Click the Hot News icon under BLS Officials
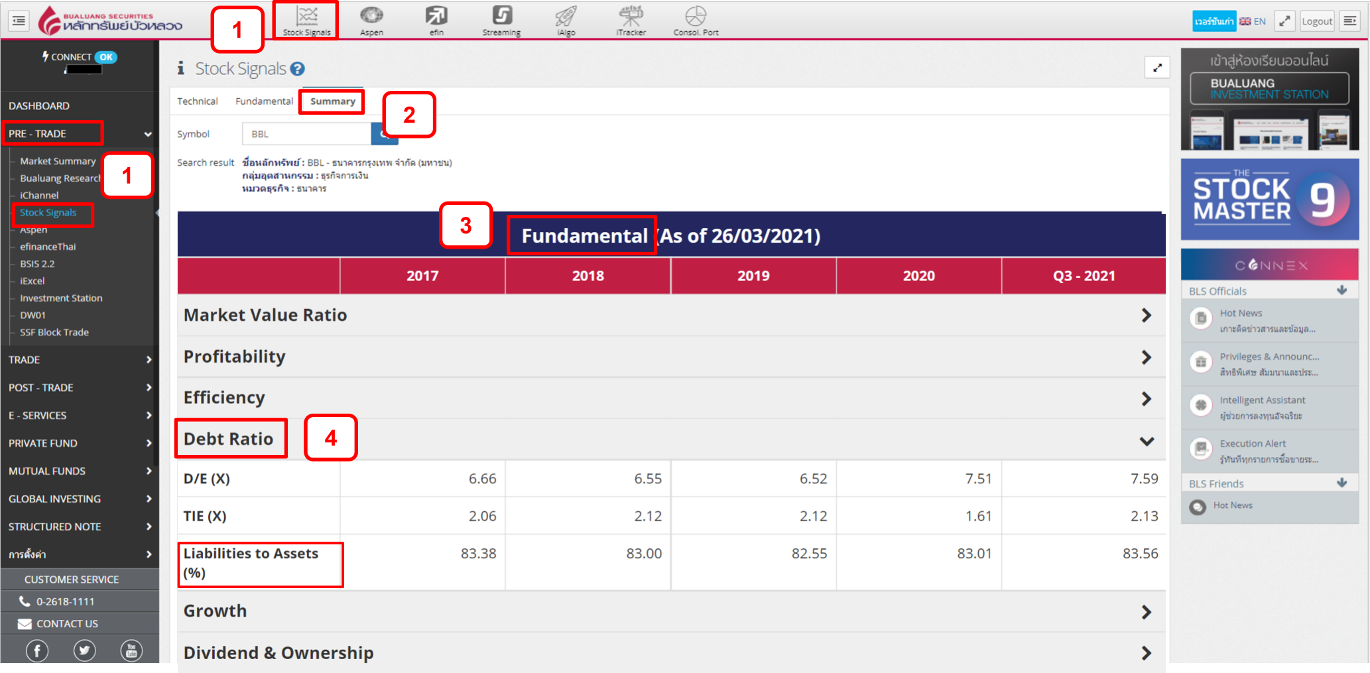The height and width of the screenshot is (673, 1370). point(1201,318)
